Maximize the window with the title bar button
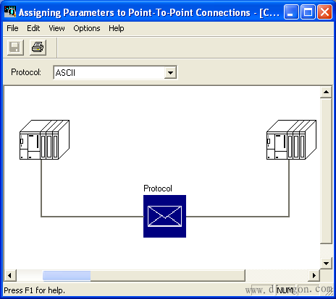Viewport: 336px width, 299px height. [x=308, y=12]
